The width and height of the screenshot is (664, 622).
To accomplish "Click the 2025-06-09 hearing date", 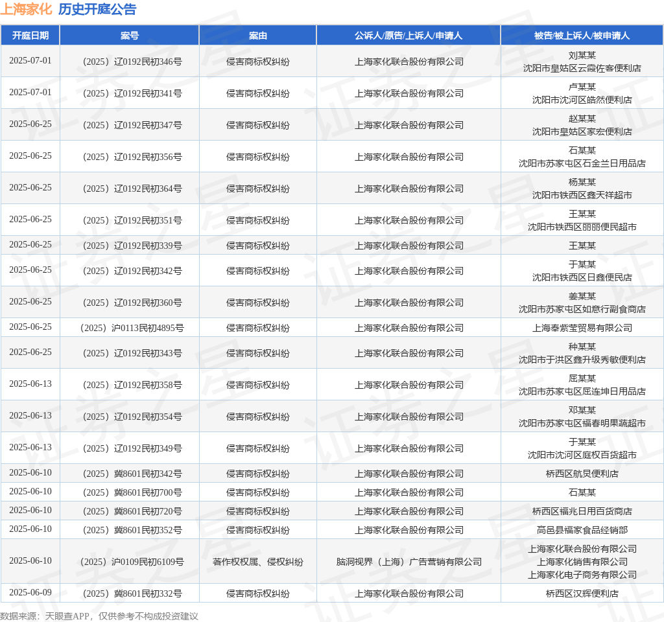I will (30, 592).
